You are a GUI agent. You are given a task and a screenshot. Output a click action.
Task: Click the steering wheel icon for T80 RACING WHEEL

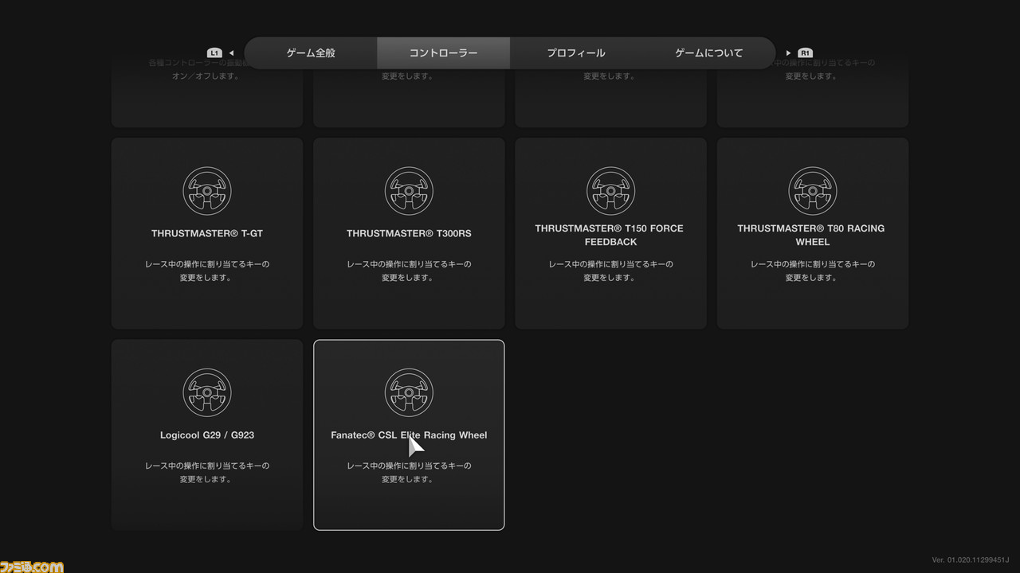[x=813, y=191]
